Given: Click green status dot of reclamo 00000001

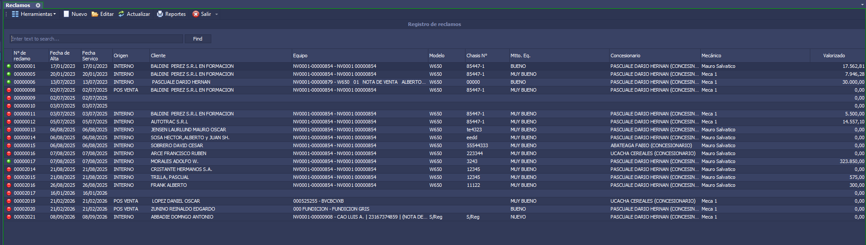Looking at the screenshot, I should 8,66.
